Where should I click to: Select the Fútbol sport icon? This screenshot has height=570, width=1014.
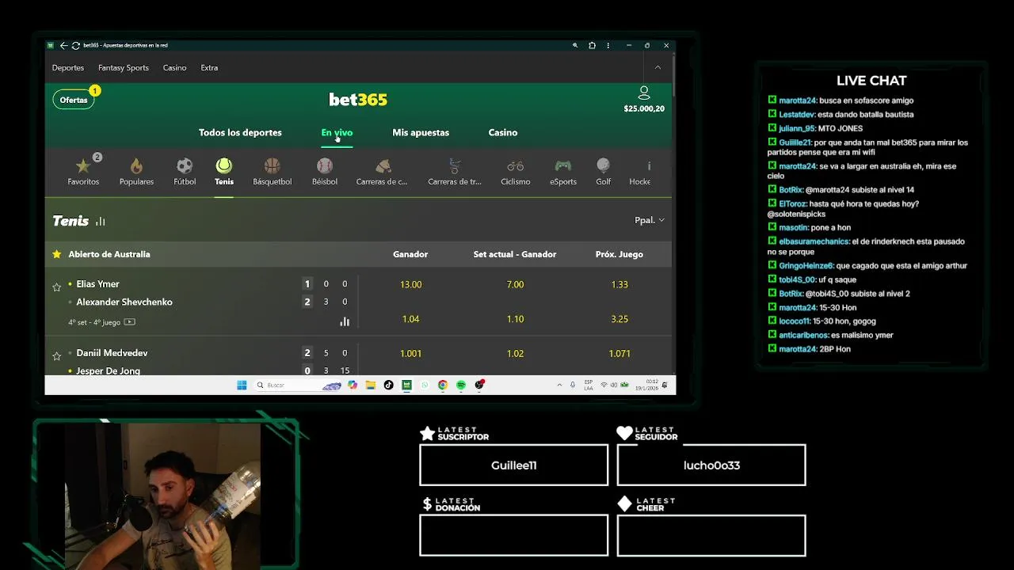click(185, 165)
